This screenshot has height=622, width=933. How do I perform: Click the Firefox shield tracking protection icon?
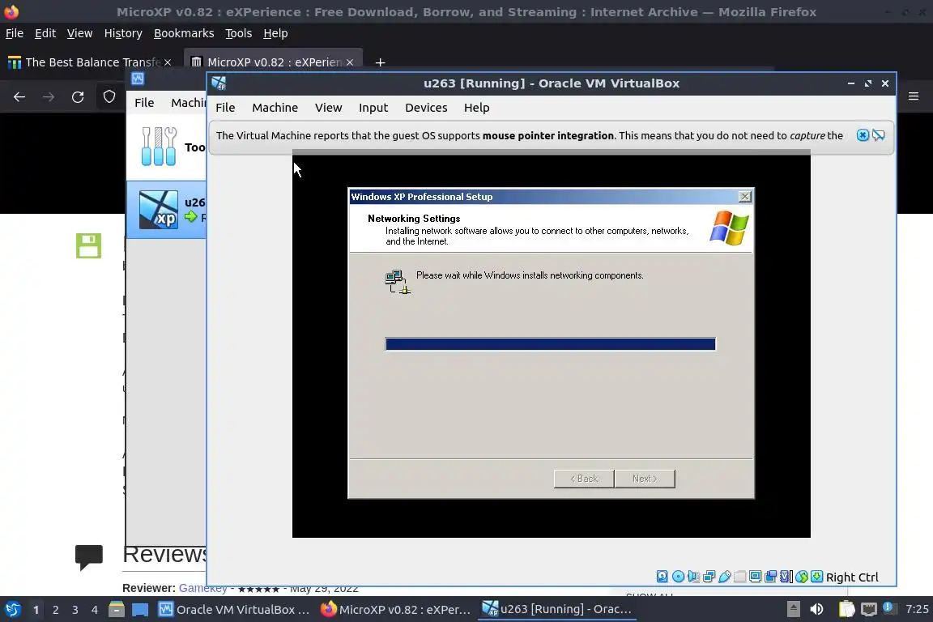pyautogui.click(x=109, y=96)
